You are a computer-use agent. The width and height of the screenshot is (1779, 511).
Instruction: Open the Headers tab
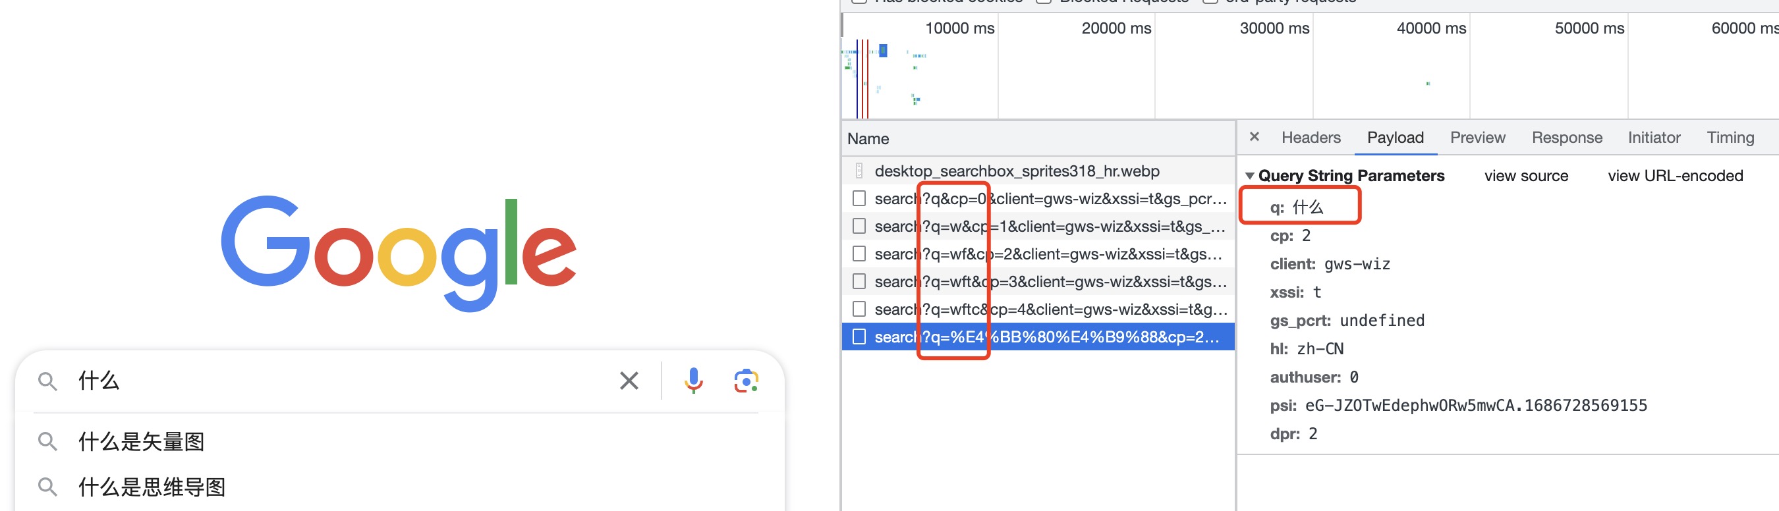[x=1311, y=138]
